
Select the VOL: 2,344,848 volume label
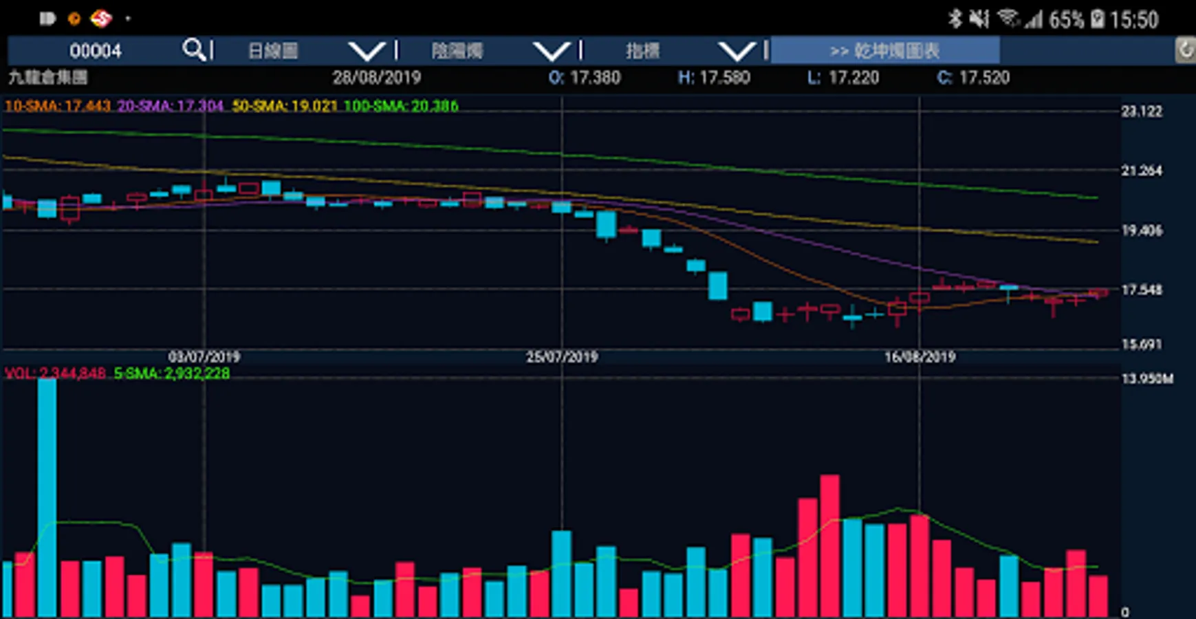pyautogui.click(x=55, y=373)
